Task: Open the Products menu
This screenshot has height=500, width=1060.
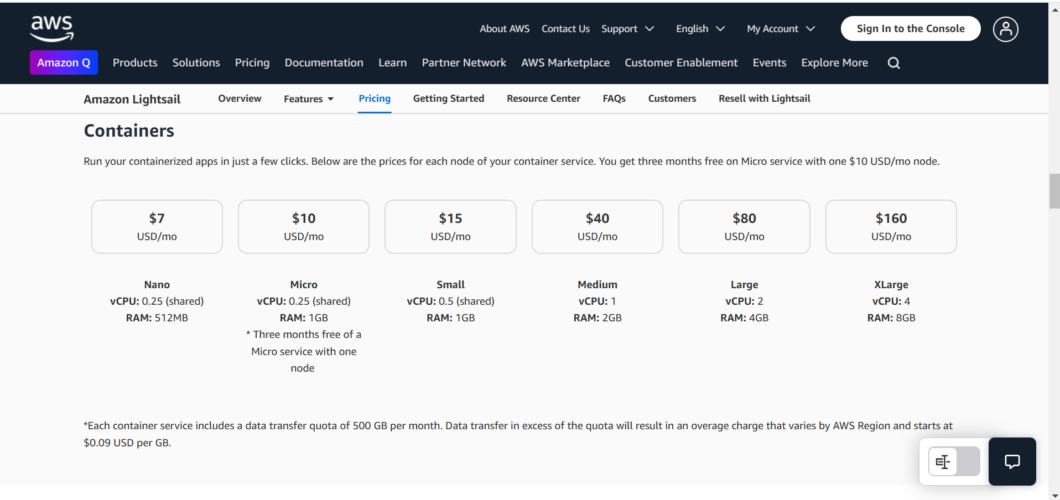Action: [x=135, y=62]
